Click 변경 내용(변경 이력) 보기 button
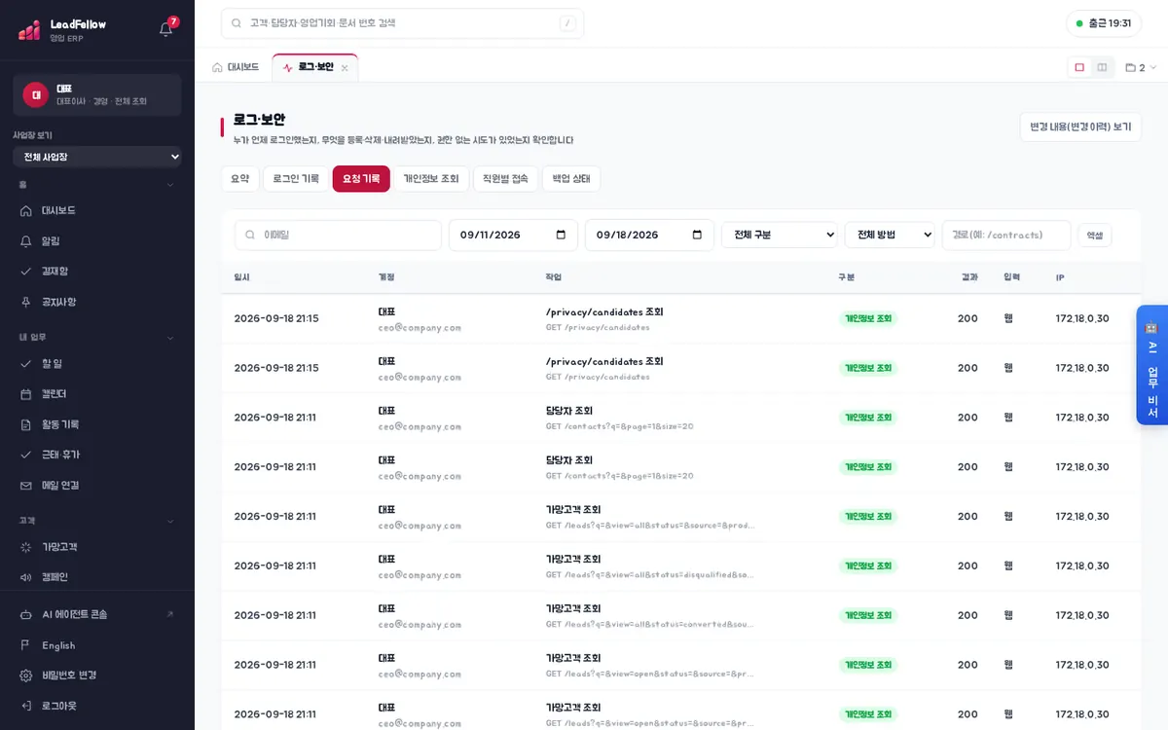The image size is (1168, 730). click(1080, 128)
